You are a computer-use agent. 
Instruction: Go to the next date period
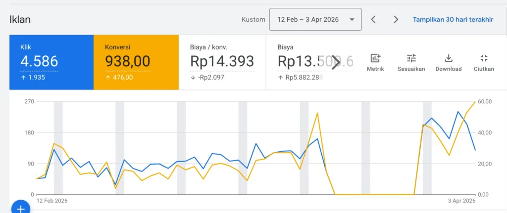[x=396, y=20]
